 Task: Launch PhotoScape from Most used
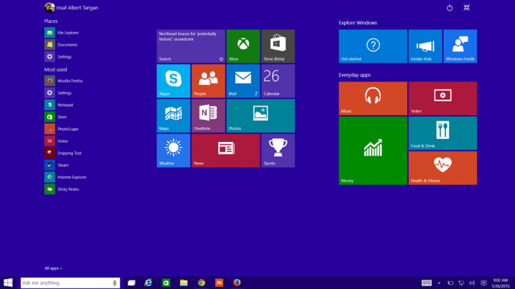(x=62, y=129)
